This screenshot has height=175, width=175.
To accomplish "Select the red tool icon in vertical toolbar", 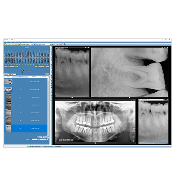I will [x=51, y=49].
